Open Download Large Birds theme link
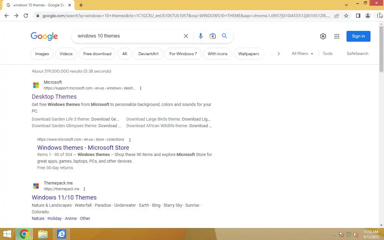Image resolution: width=384 pixels, height=240 pixels. tap(168, 119)
